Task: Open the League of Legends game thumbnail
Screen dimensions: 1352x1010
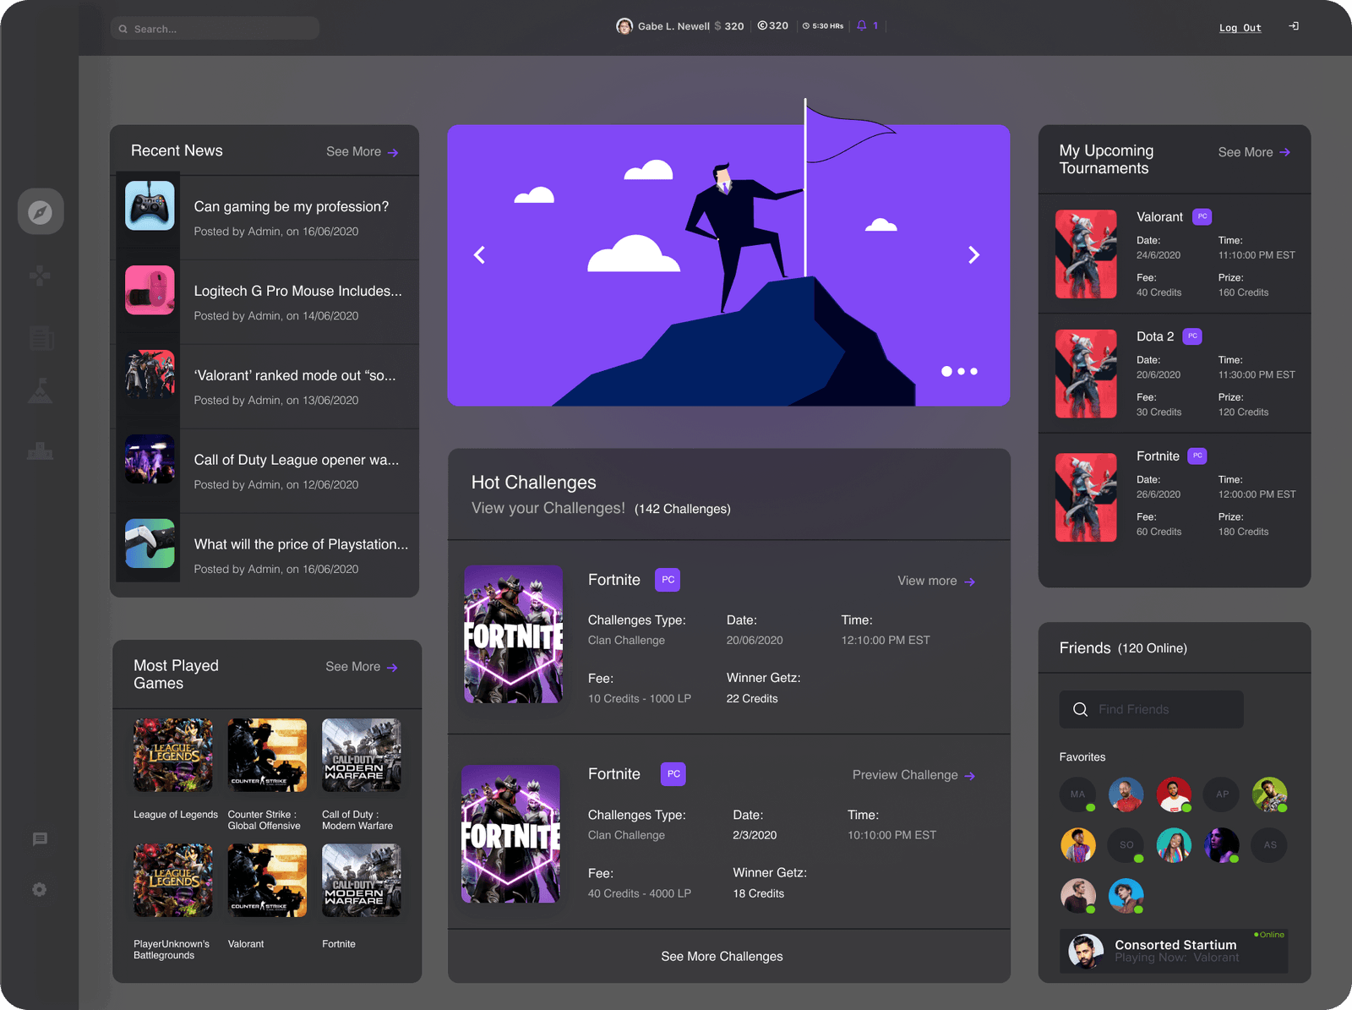Action: point(173,755)
